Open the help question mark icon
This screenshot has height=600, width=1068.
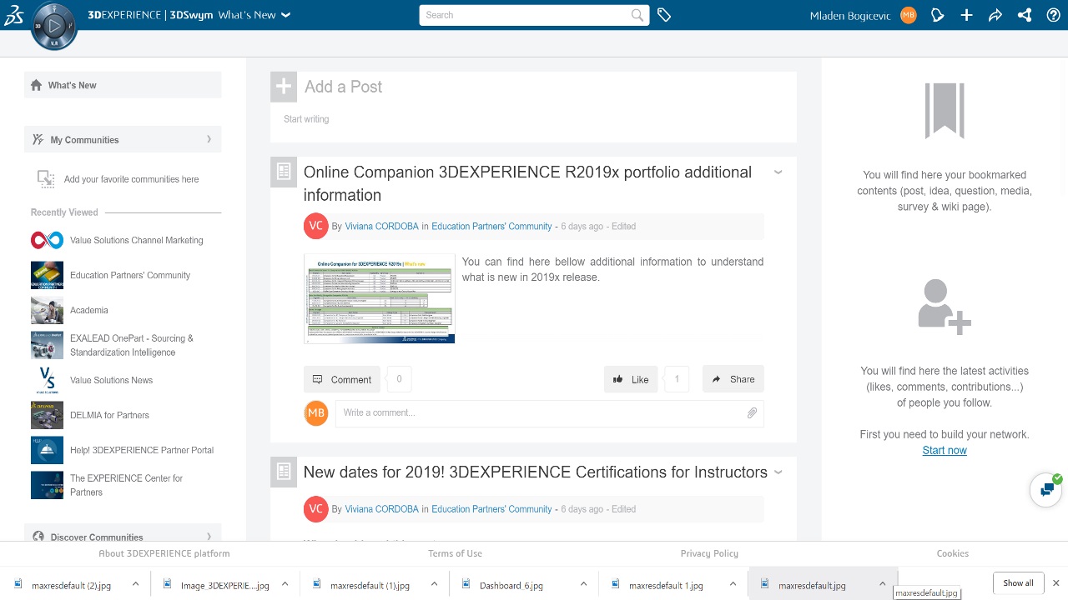click(1053, 15)
